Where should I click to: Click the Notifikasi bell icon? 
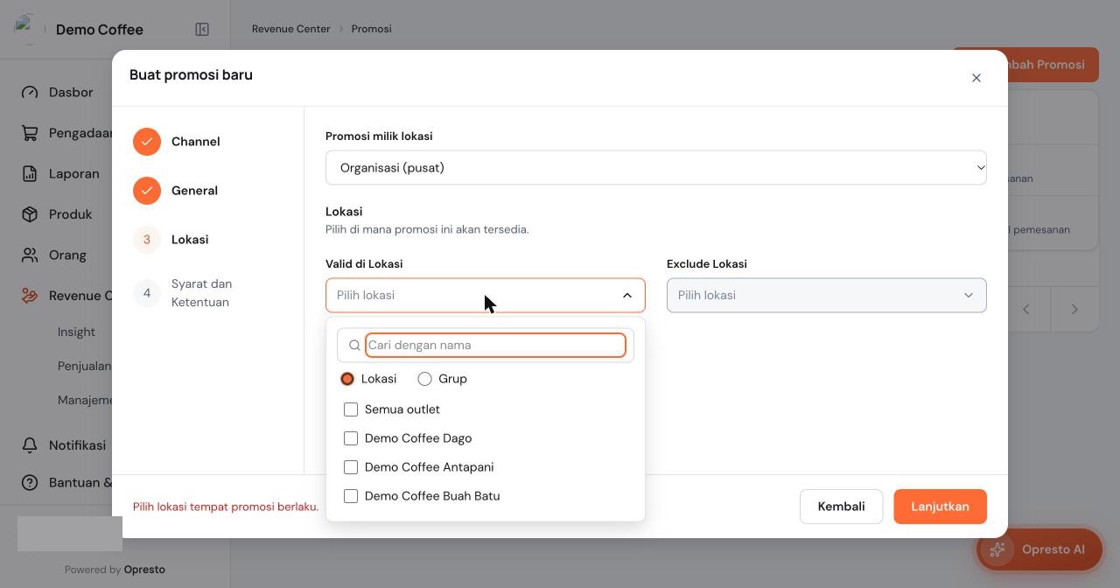point(30,445)
